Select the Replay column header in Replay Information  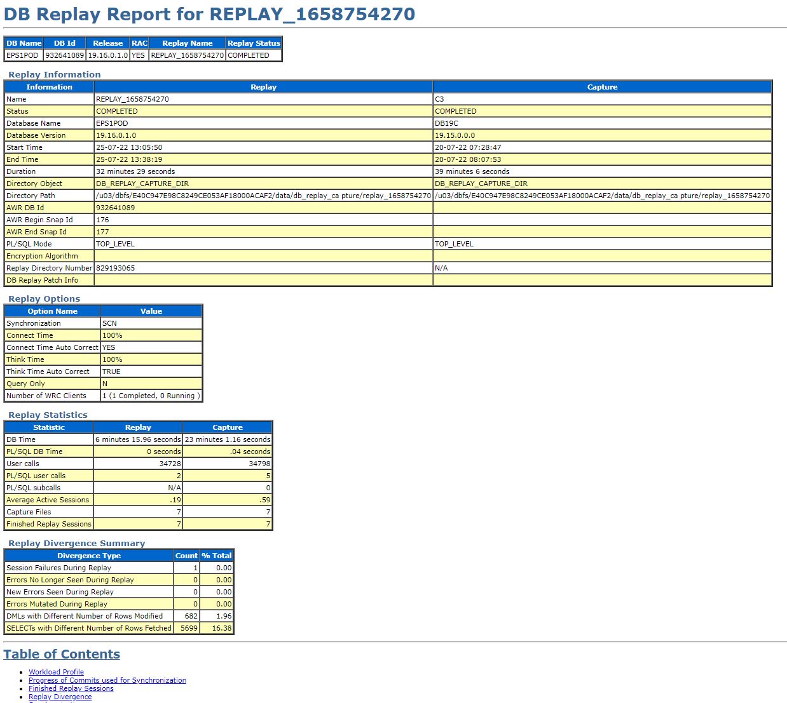click(263, 86)
